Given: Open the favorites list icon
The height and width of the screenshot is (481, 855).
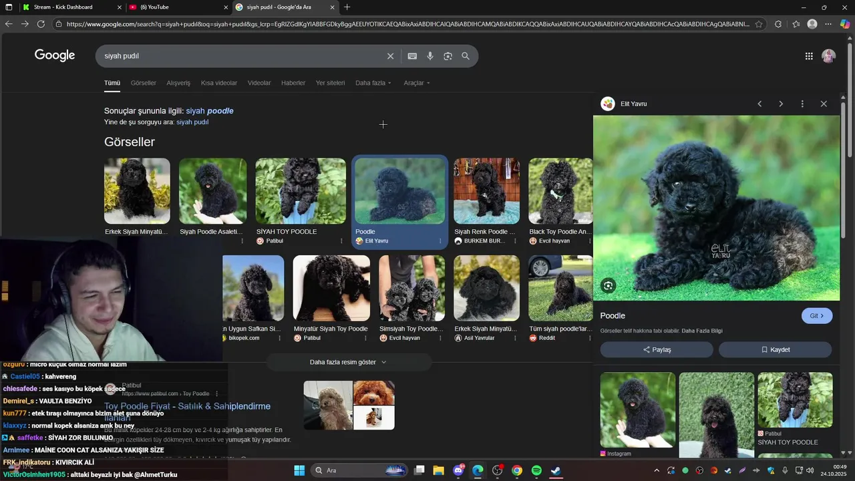Looking at the screenshot, I should [796, 24].
